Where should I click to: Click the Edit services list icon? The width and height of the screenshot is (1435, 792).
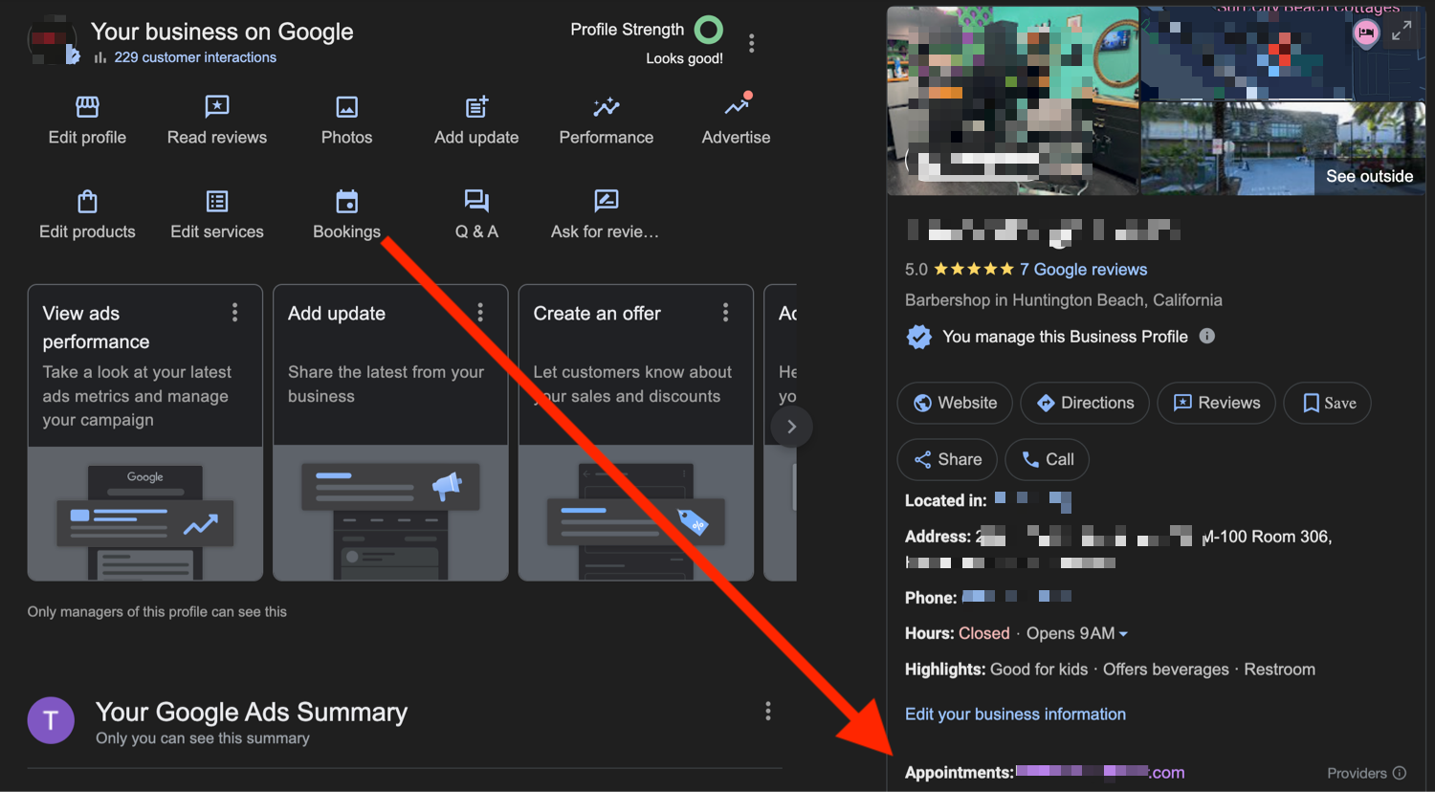coord(217,202)
